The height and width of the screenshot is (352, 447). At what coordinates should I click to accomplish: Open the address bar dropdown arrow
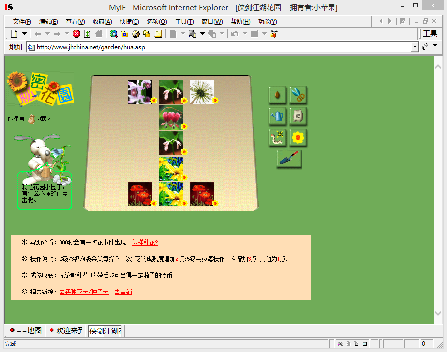point(415,47)
